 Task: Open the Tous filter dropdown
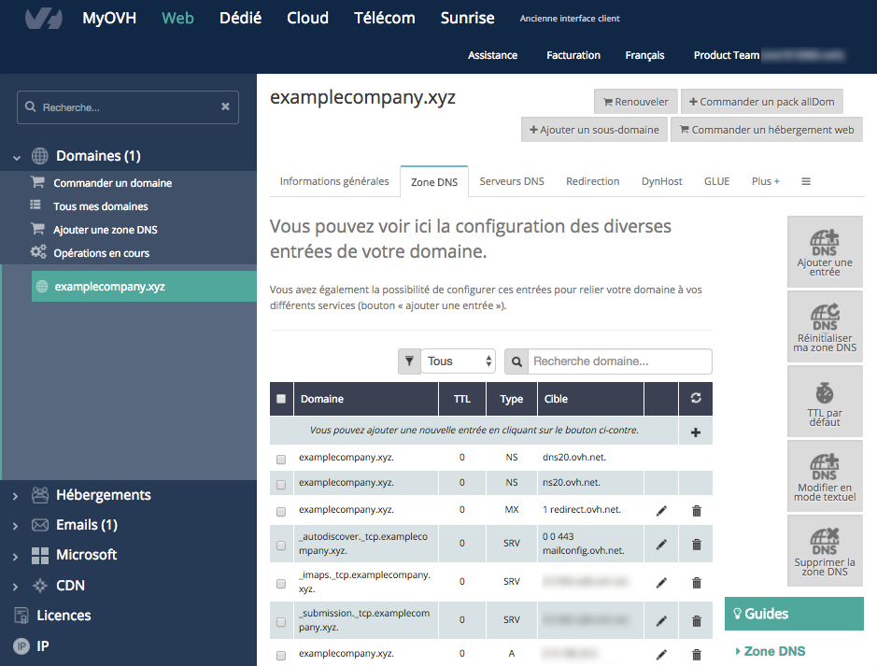(x=458, y=361)
